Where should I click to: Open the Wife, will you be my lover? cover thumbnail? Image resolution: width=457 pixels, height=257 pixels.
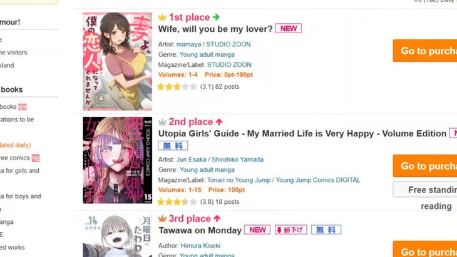point(118,61)
